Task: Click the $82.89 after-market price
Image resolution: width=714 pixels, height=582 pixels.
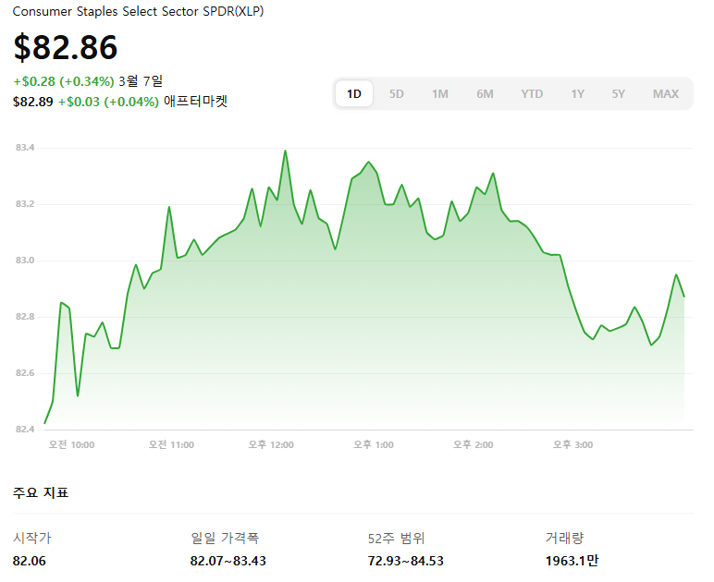Action: pos(32,102)
